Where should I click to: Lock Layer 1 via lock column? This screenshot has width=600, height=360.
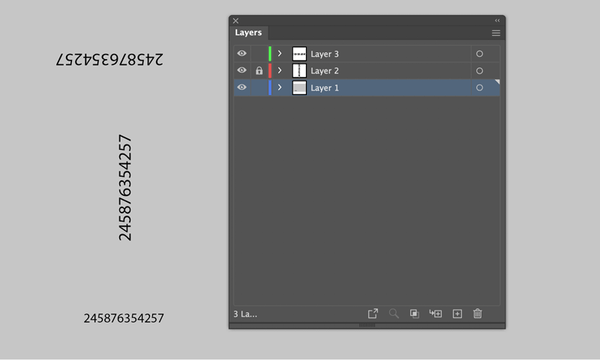click(x=259, y=88)
